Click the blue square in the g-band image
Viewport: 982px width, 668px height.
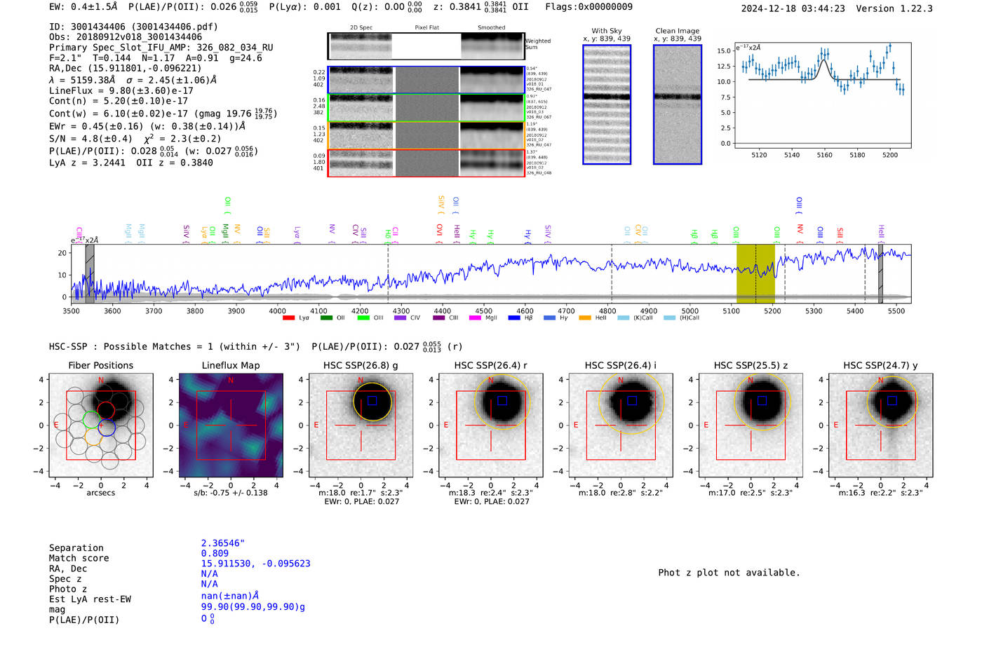(x=372, y=400)
